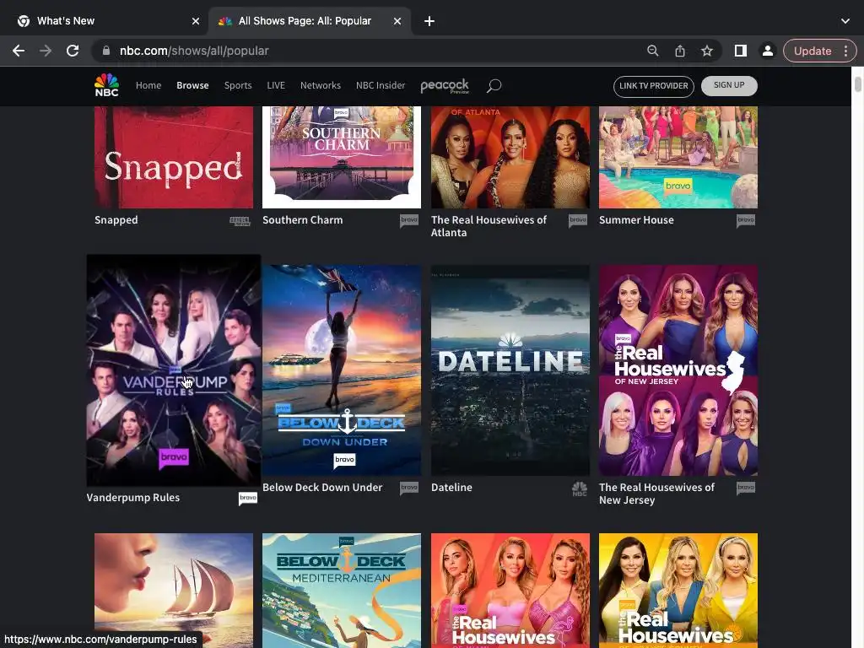Screen dimensions: 864x648
Task: Open the Real Housewives of Atlanta poster
Action: pyautogui.click(x=510, y=158)
